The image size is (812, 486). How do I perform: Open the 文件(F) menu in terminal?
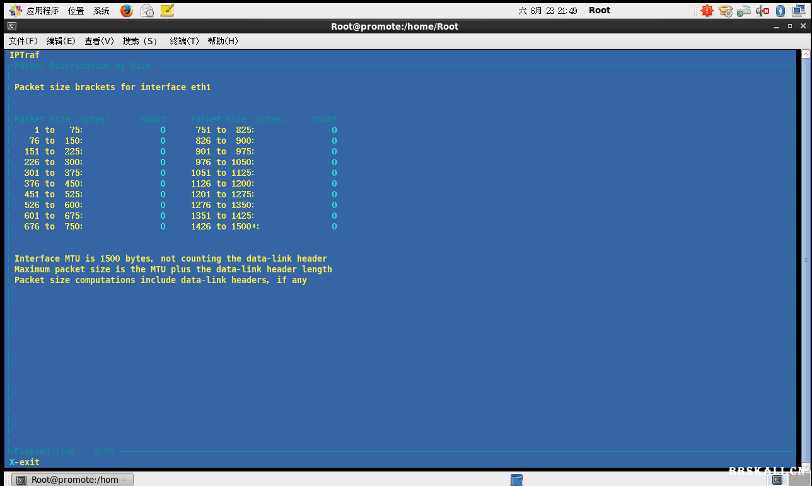[x=23, y=41]
